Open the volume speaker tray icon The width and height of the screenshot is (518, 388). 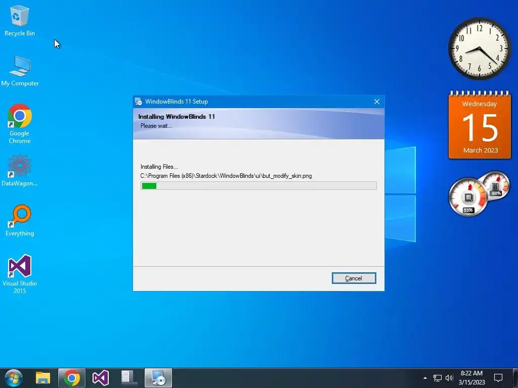(x=449, y=378)
